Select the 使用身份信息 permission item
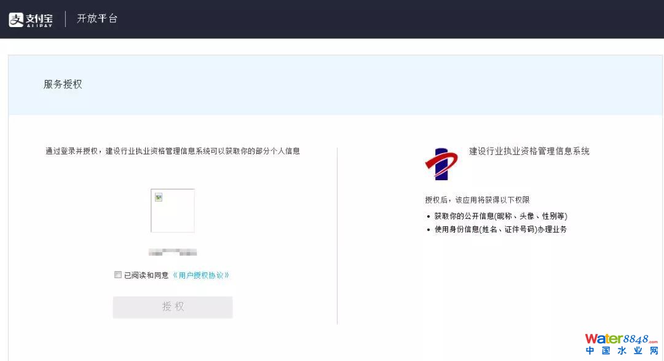Screen dimensions: 664x361 click(500, 229)
